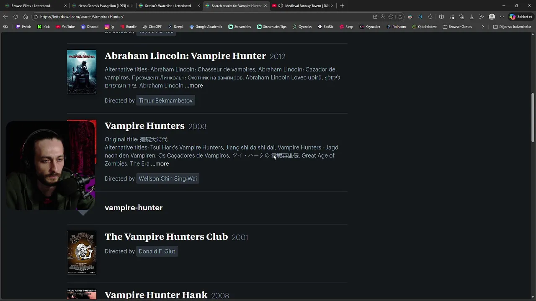Open Kick bookmark

tap(44, 27)
